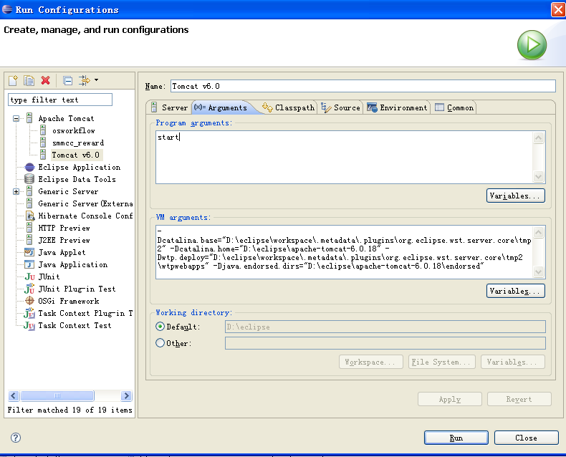
Task: Click Variables button under Program arguments
Action: (x=515, y=196)
